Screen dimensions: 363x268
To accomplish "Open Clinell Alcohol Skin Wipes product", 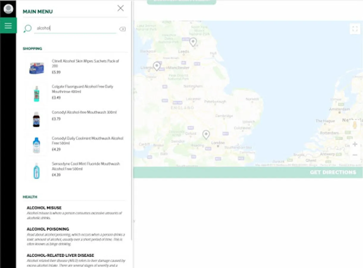I will [85, 63].
